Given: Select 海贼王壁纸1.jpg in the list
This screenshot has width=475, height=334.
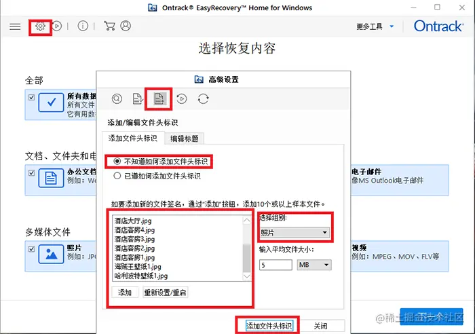Looking at the screenshot, I should (x=138, y=267).
